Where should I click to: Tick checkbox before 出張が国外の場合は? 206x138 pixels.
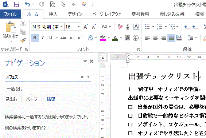click(130, 107)
